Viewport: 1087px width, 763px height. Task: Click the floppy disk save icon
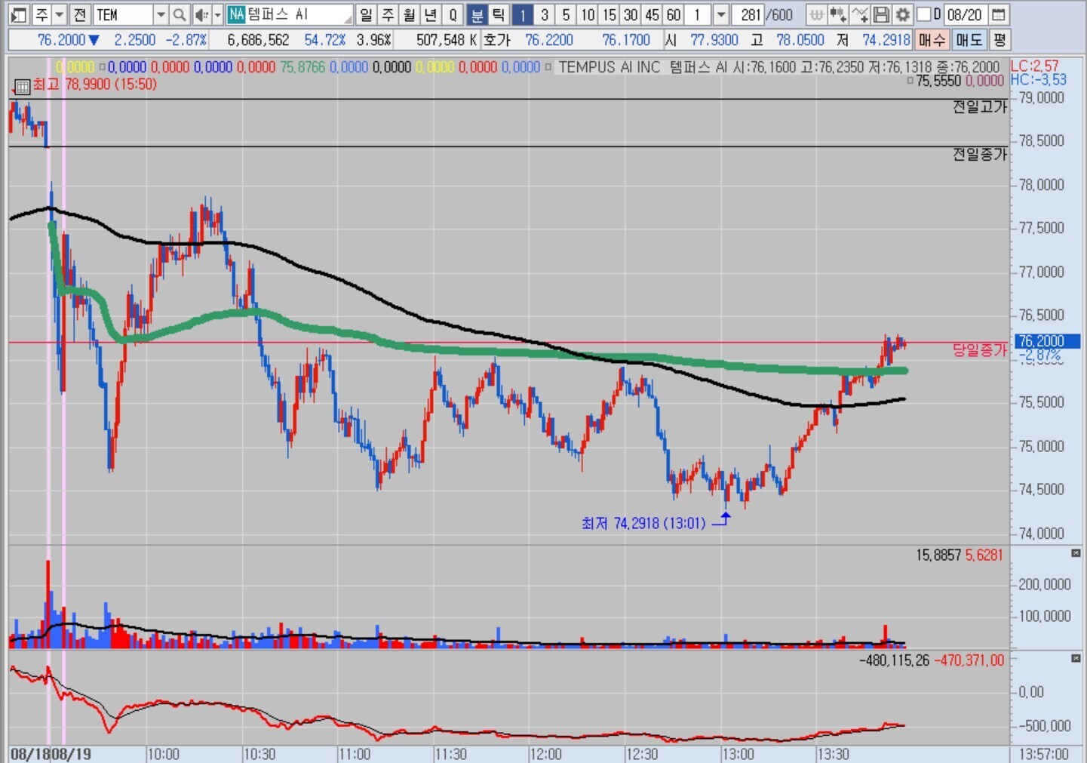coord(881,14)
